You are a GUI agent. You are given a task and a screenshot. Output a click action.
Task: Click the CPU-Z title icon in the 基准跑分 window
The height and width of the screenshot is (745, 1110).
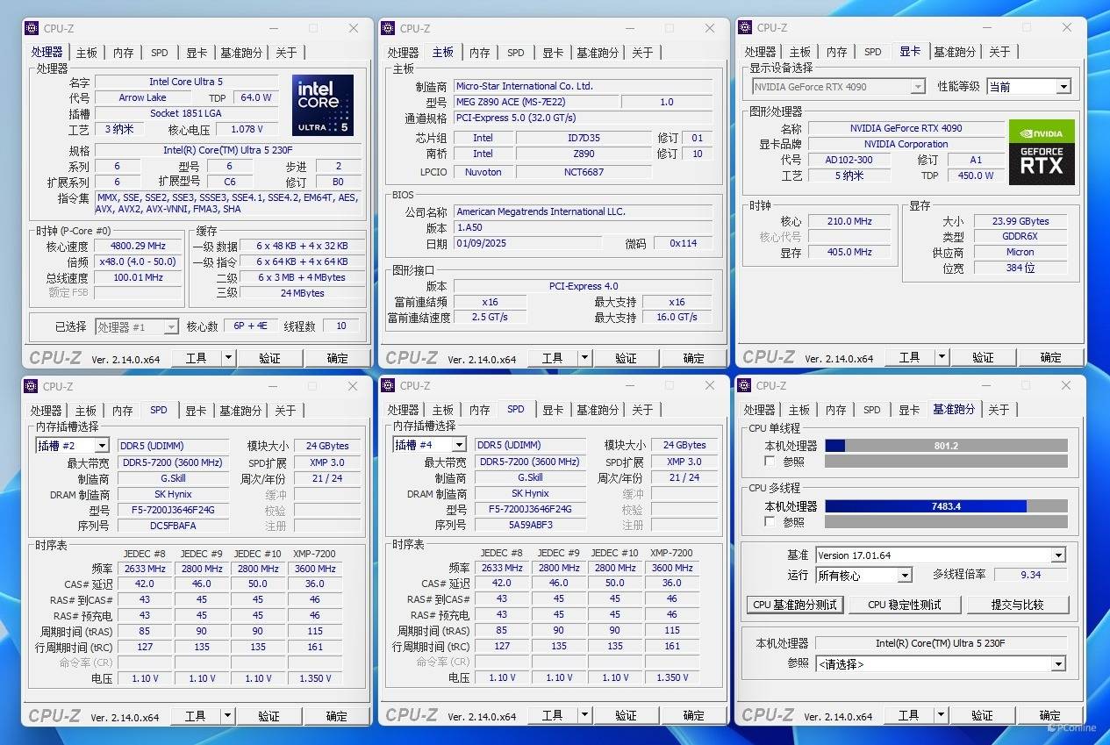click(x=745, y=385)
